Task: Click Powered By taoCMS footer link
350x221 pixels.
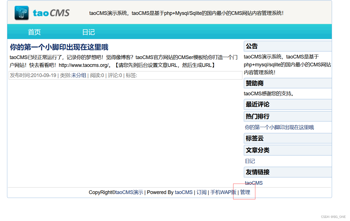Action: pos(184,192)
